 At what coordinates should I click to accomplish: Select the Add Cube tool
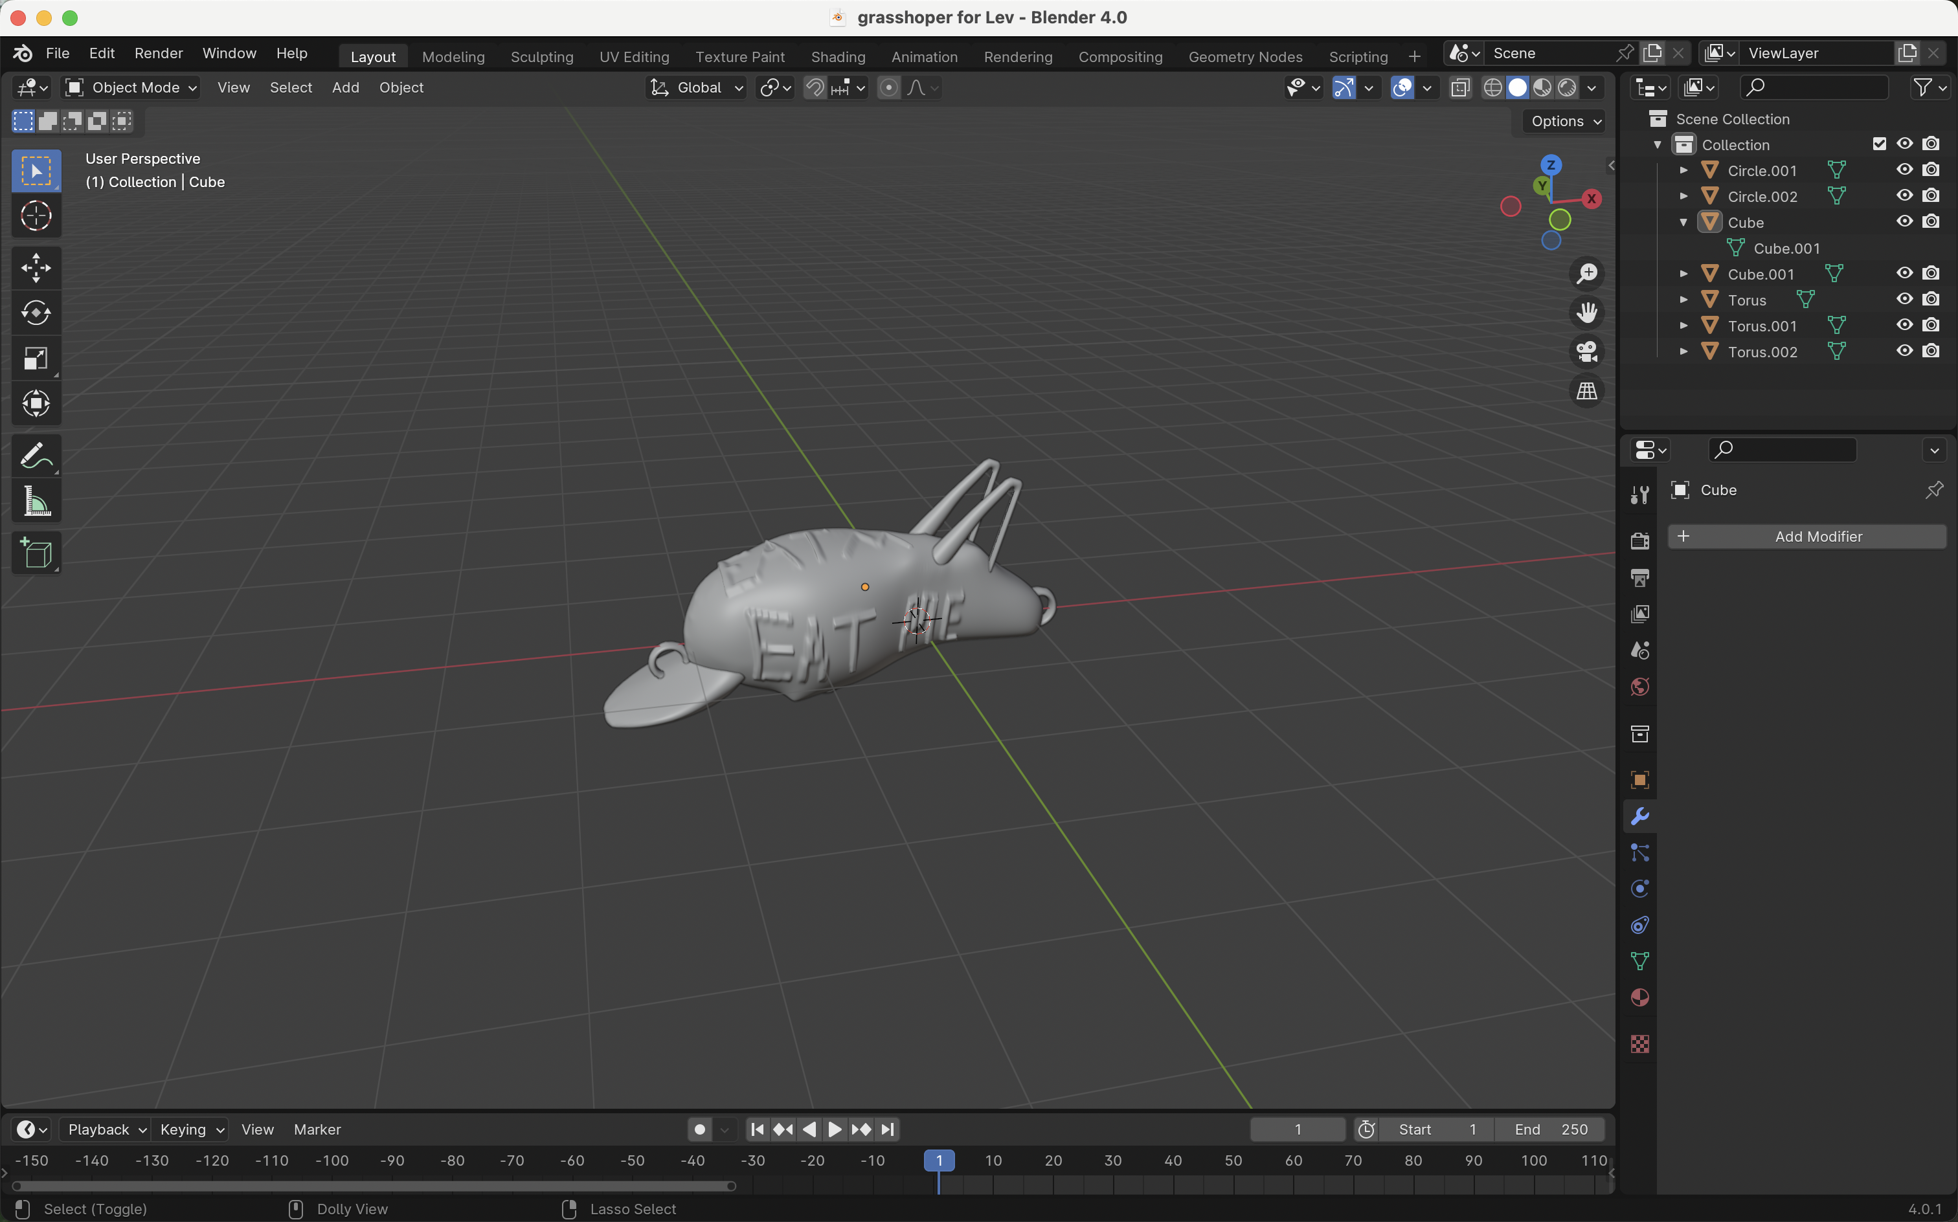click(x=36, y=553)
